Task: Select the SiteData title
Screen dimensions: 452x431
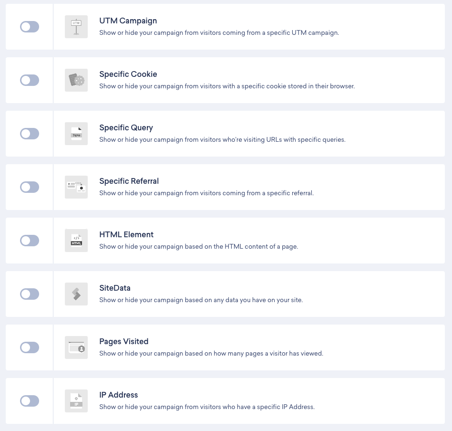Action: tap(114, 288)
